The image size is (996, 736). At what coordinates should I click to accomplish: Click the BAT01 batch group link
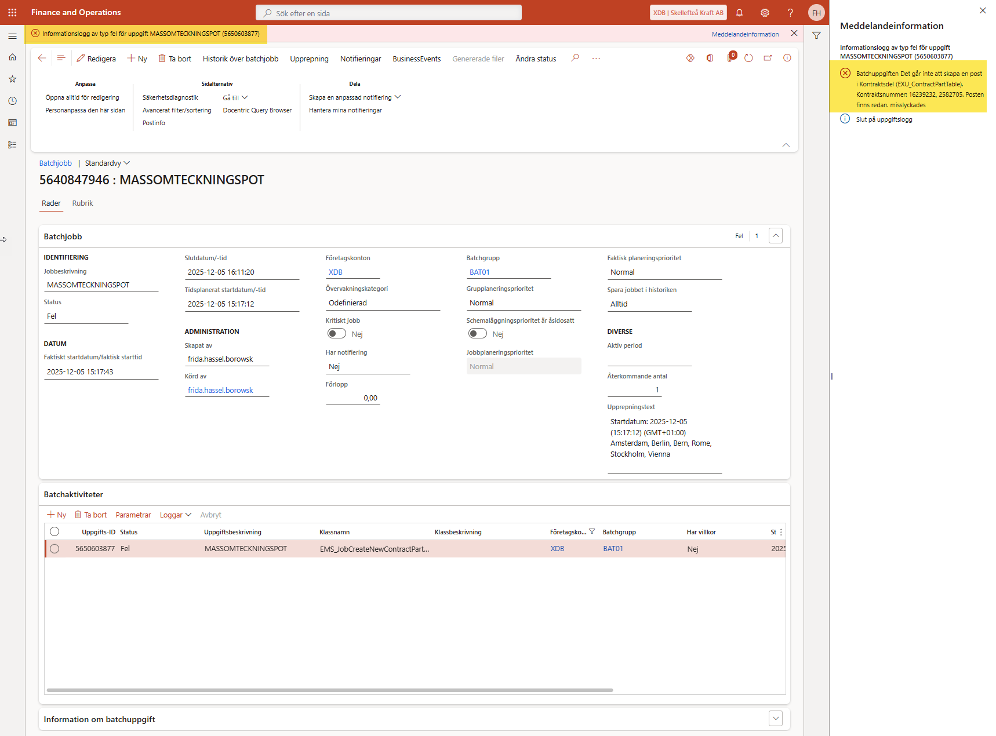click(479, 272)
